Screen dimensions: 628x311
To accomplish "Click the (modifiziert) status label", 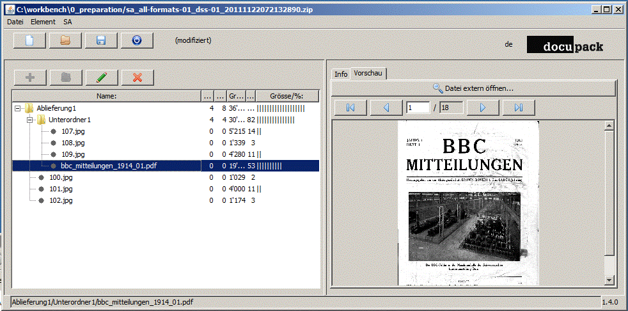I will 193,40.
